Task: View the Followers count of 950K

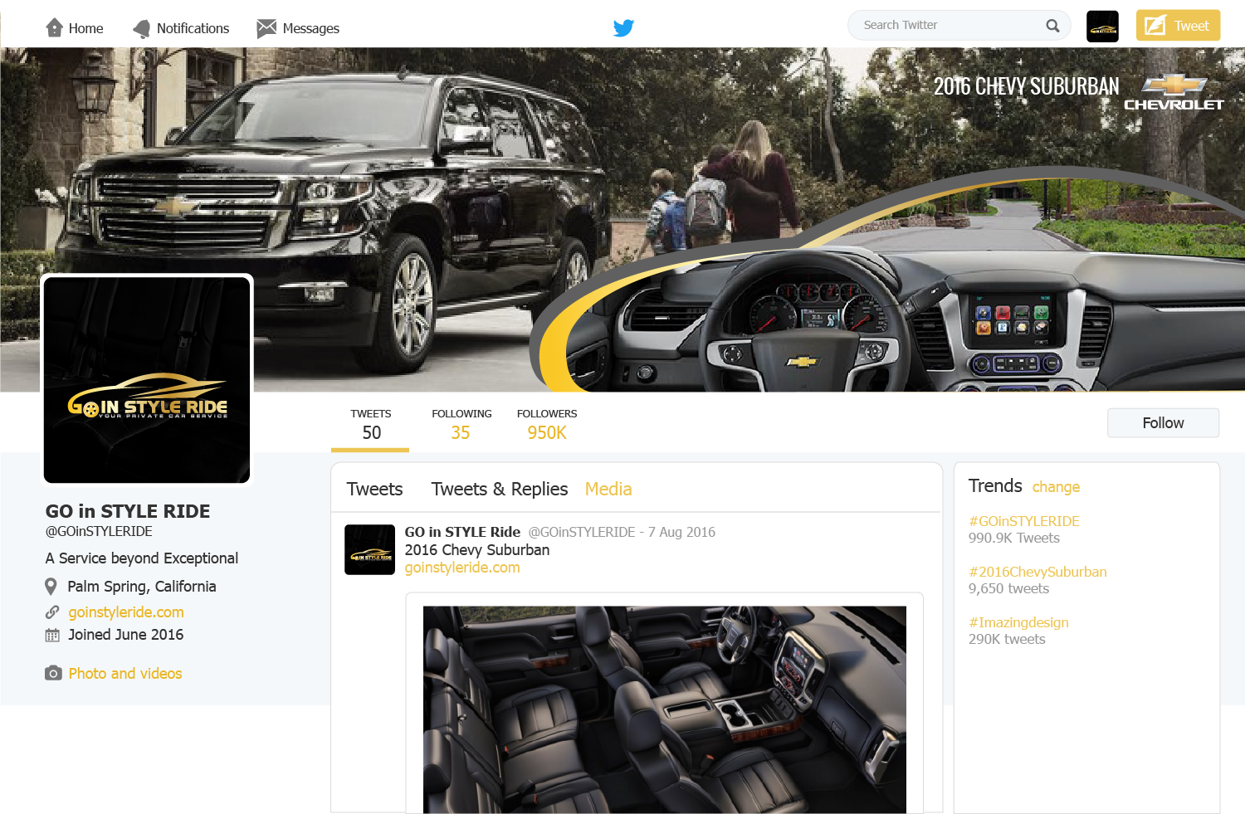Action: click(547, 425)
